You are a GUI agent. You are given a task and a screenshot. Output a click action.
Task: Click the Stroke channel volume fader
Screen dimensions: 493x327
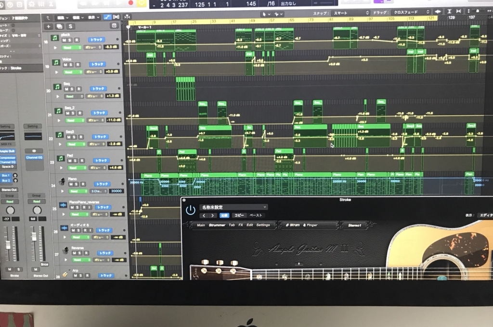coord(8,245)
